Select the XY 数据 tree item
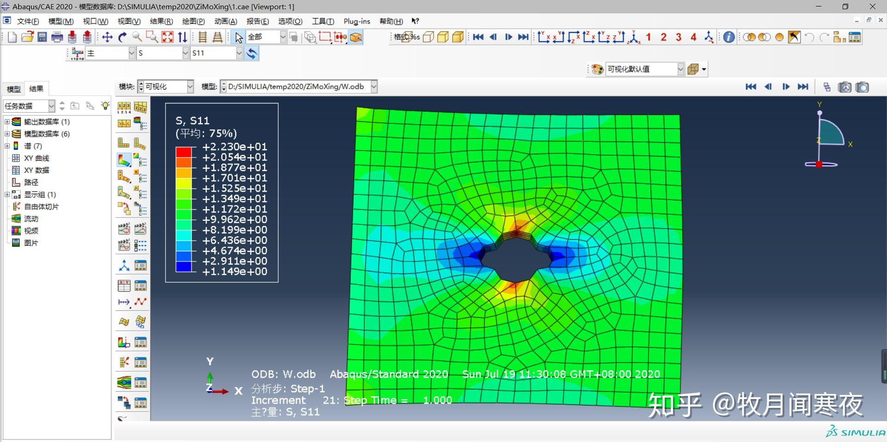Screen dimensions: 887x442 point(36,170)
